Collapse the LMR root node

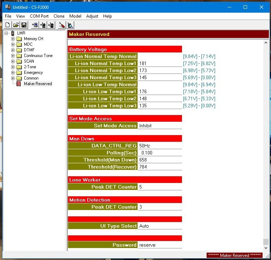pos(6,33)
